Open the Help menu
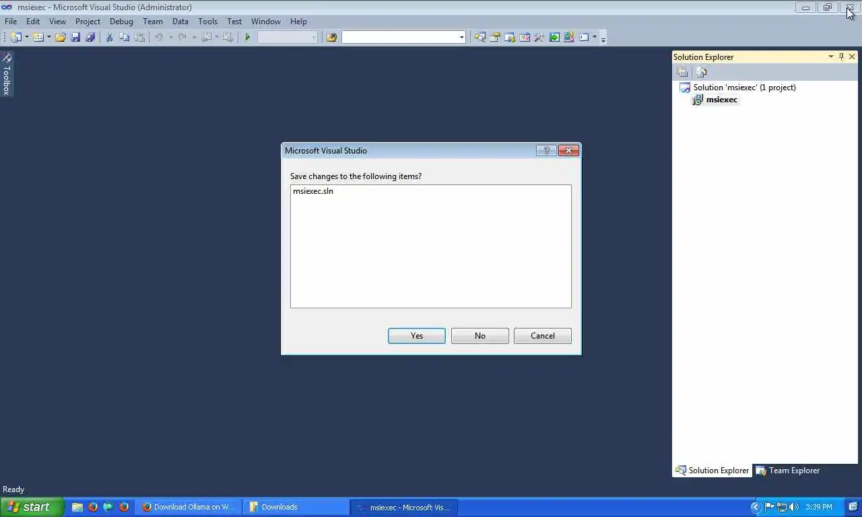This screenshot has height=517, width=862. tap(298, 22)
